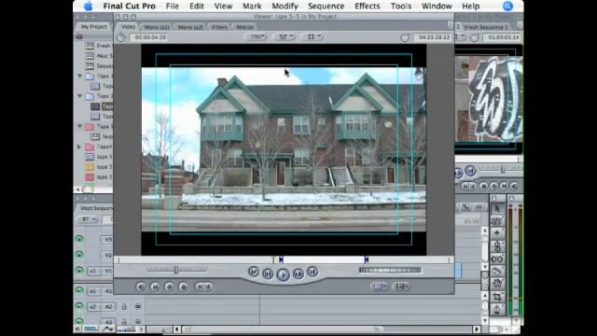Viewport: 597px width, 336px height.
Task: Open the Apple menu
Action: pyautogui.click(x=89, y=7)
